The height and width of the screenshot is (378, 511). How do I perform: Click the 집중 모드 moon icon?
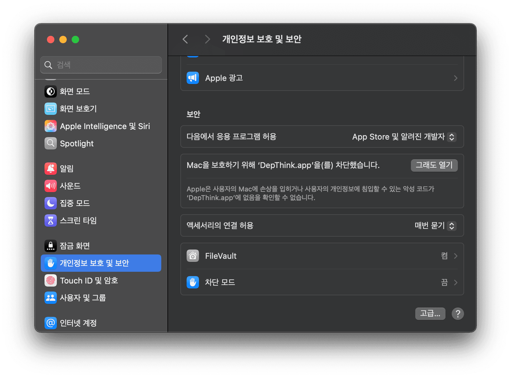[x=51, y=203]
